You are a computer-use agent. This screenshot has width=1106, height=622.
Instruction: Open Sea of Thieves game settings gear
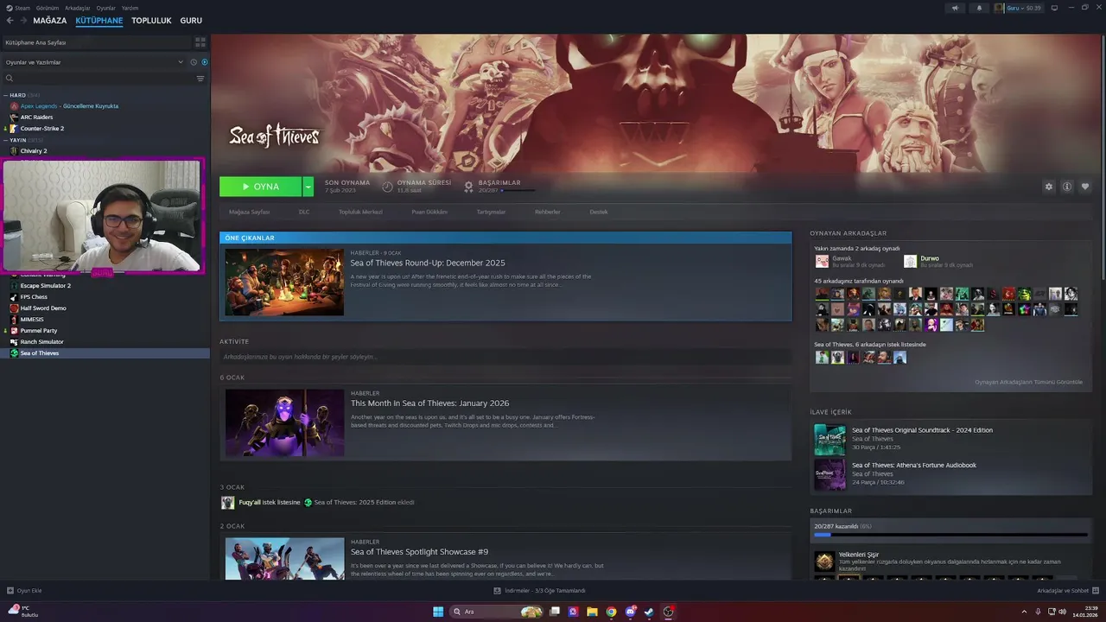[1049, 187]
